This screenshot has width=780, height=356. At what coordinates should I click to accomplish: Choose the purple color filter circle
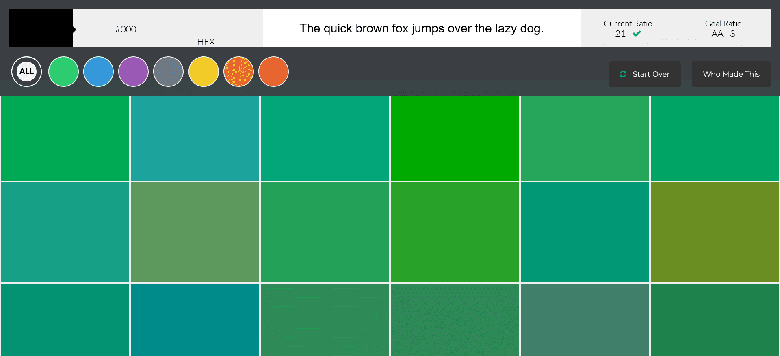click(x=133, y=71)
